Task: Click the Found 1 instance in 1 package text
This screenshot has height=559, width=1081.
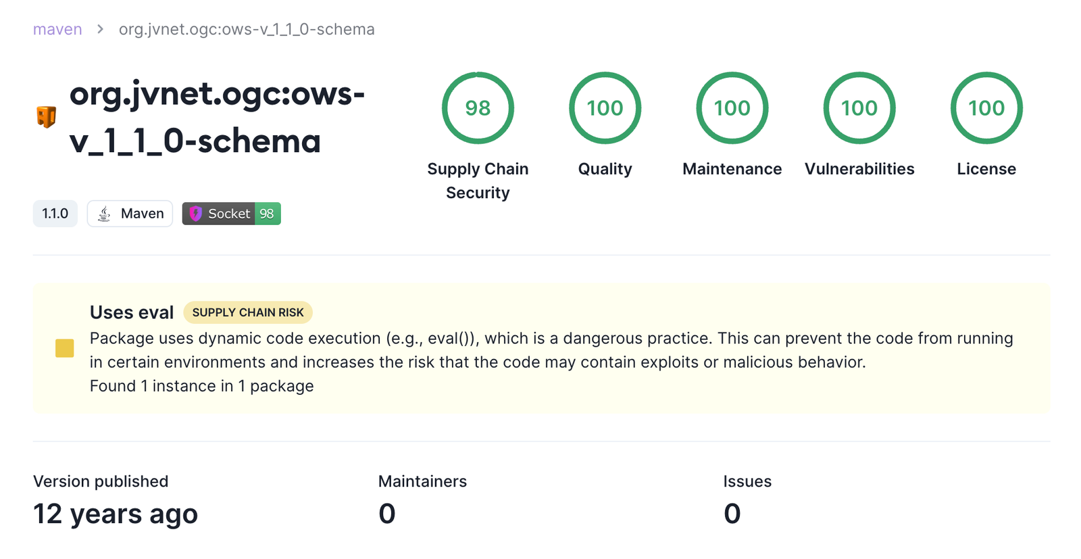Action: [201, 386]
